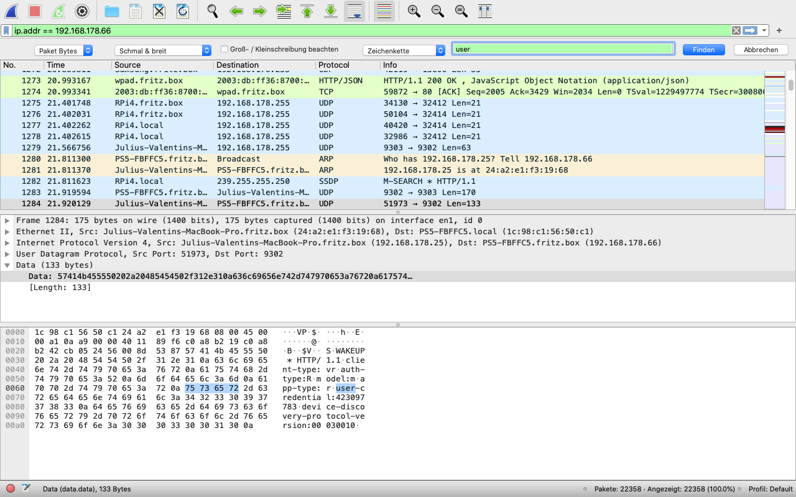
Task: Enable the Groß-/Kleinschreibung beachten checkbox
Action: click(x=225, y=50)
